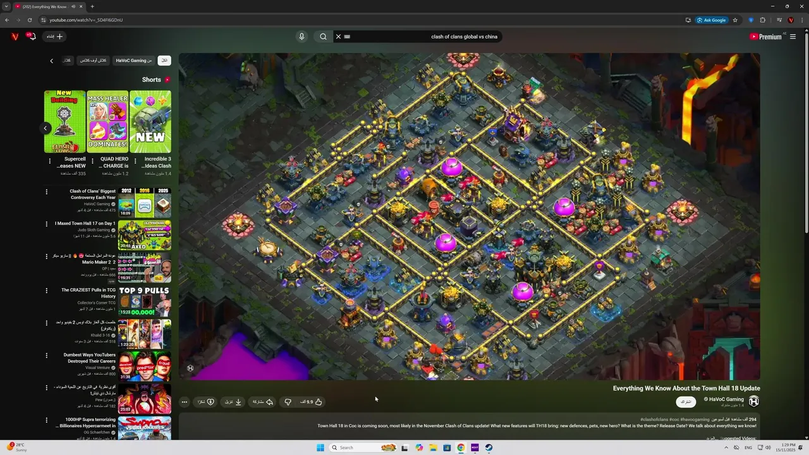The width and height of the screenshot is (809, 455).
Task: Open the 'New Building' Shorts thumbnail
Action: pos(64,121)
